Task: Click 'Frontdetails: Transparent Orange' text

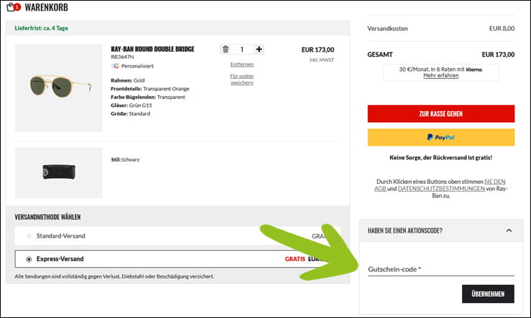Action: pos(150,89)
